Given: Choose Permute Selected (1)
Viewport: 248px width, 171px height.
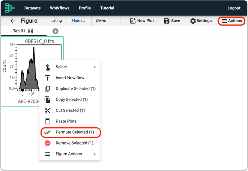Looking at the screenshot, I should click(x=71, y=132).
